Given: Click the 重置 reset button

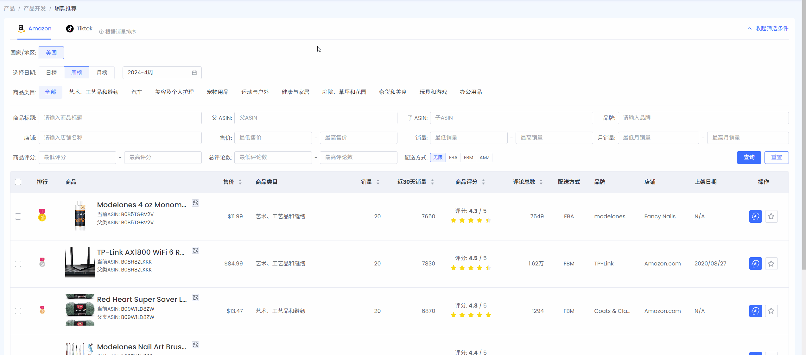Looking at the screenshot, I should [x=776, y=158].
